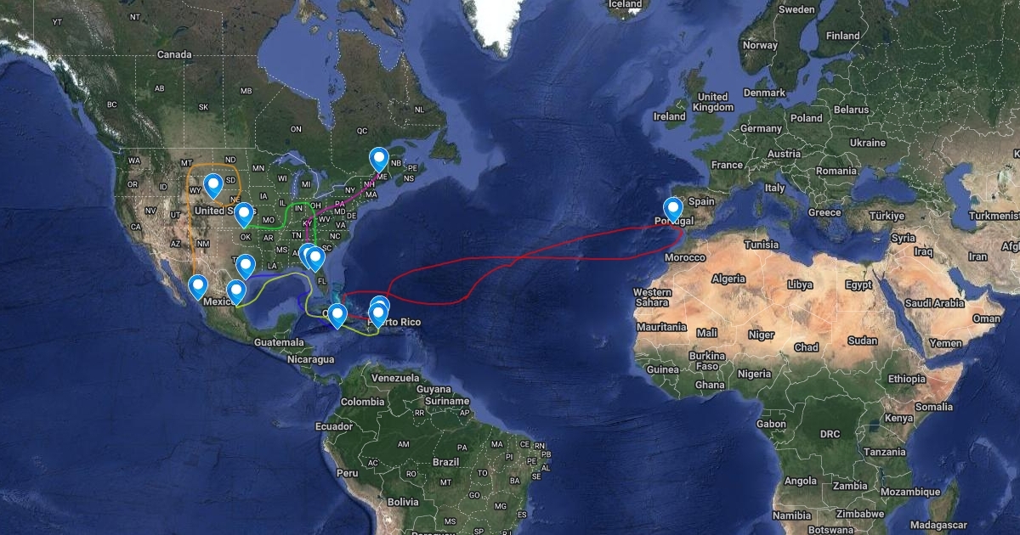The image size is (1020, 535).
Task: Open the pin on Mexico's Gulf coast
Action: click(236, 292)
